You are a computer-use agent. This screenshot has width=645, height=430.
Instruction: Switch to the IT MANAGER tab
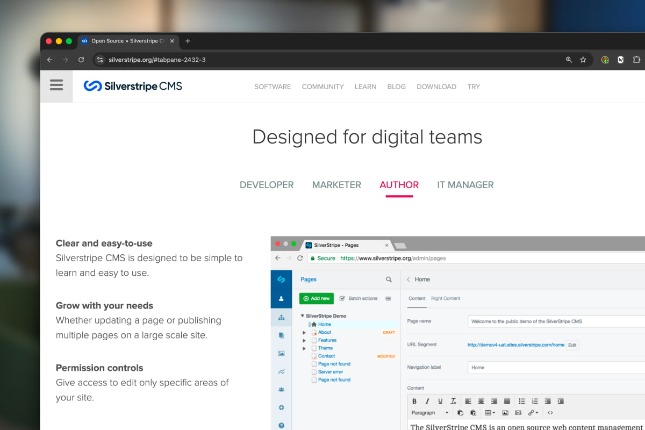(x=465, y=185)
